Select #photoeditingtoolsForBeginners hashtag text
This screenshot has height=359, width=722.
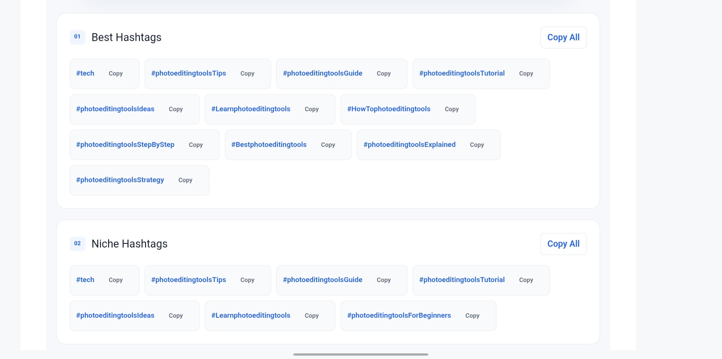click(399, 315)
